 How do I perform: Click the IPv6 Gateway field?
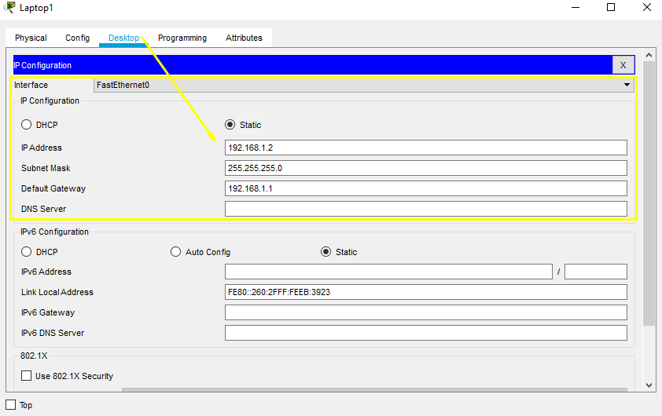click(x=425, y=312)
